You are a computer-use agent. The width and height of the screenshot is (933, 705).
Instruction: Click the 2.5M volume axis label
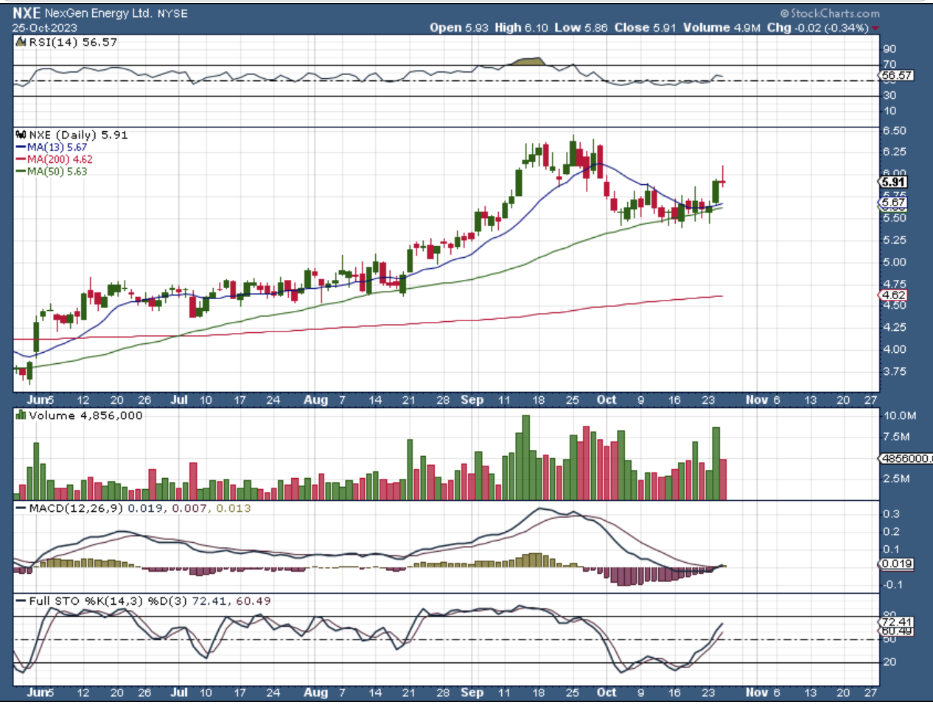point(897,479)
